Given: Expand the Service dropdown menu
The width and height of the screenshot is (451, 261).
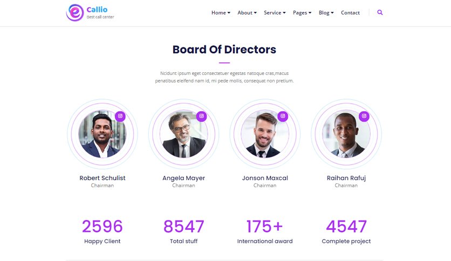Looking at the screenshot, I should click(275, 12).
